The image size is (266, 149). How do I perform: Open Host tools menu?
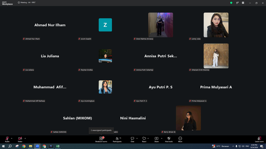pos(169,139)
